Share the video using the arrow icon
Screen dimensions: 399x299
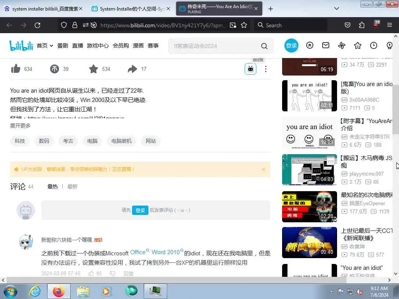[x=132, y=69]
